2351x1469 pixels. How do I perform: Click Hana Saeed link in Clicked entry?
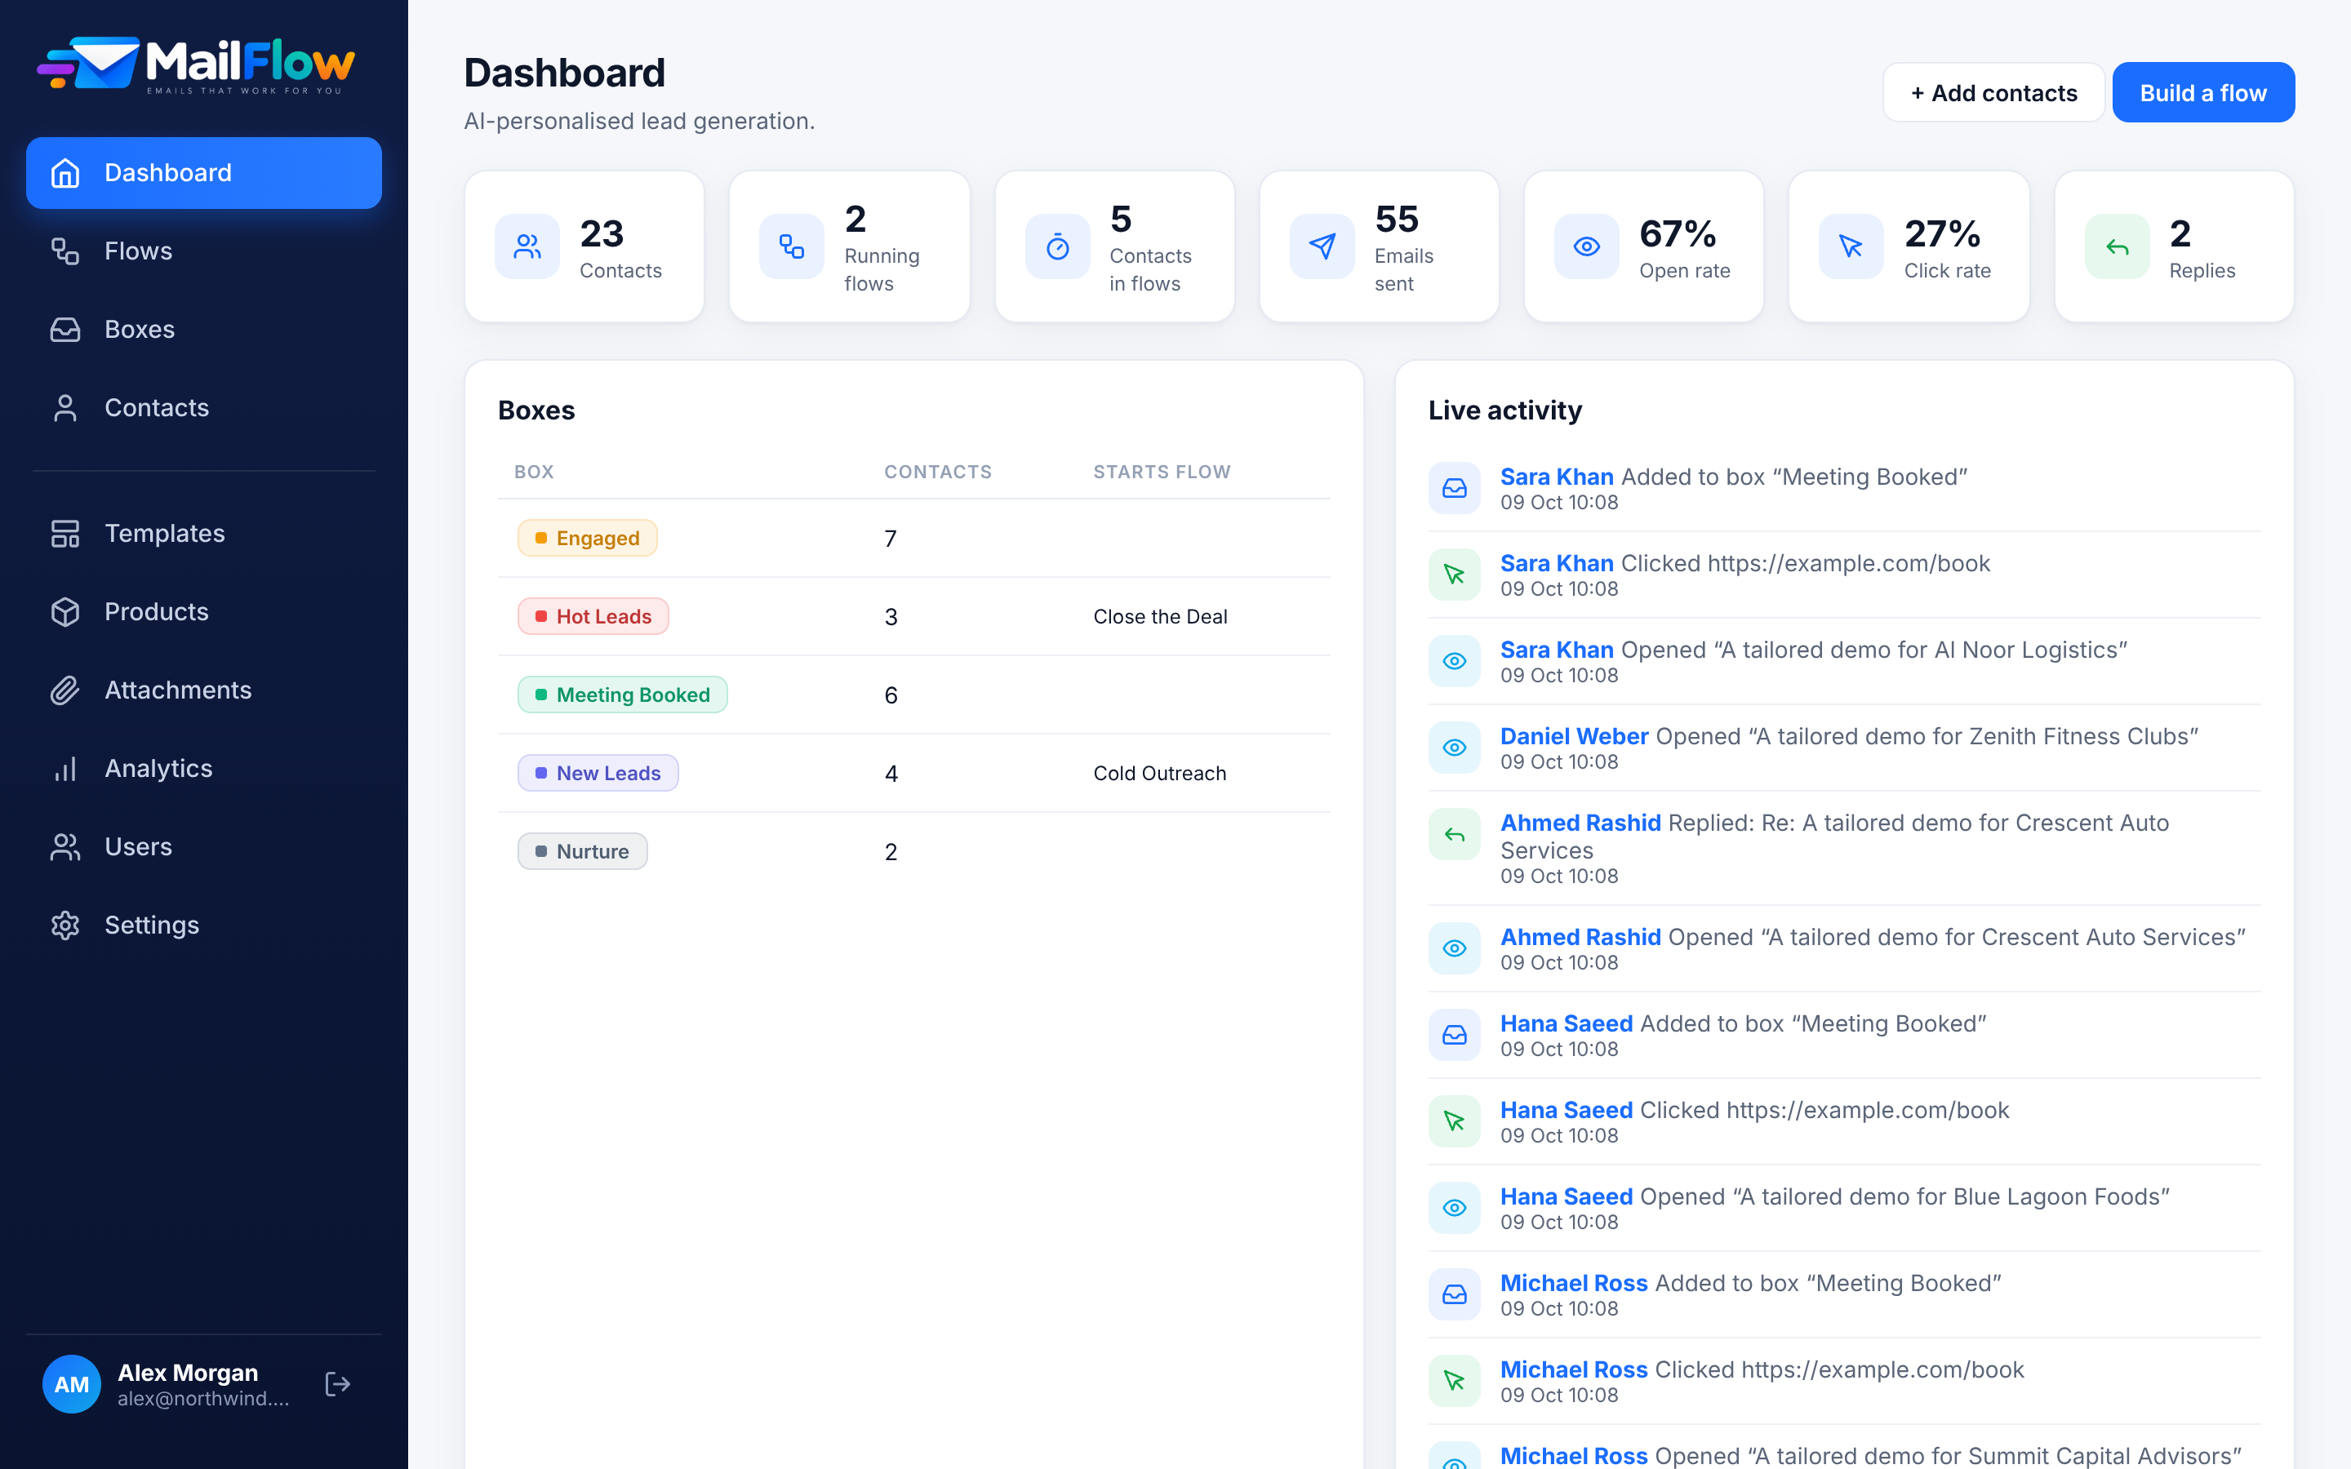[x=1566, y=1111]
